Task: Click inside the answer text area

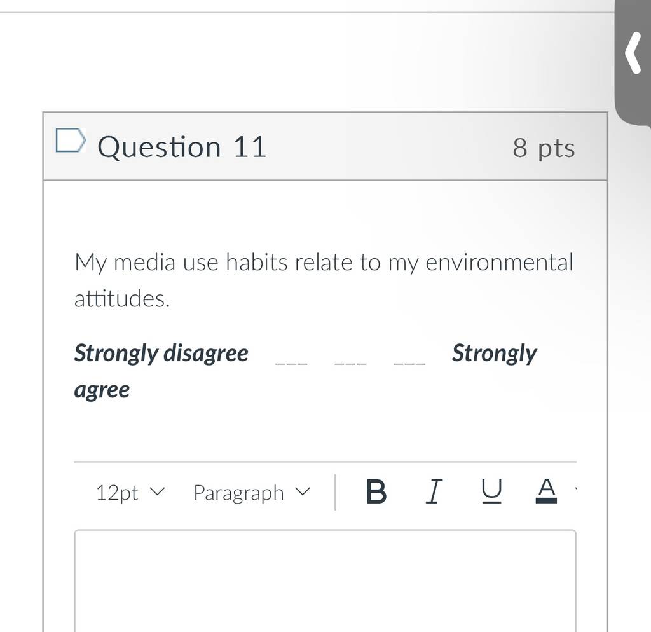Action: point(325,580)
